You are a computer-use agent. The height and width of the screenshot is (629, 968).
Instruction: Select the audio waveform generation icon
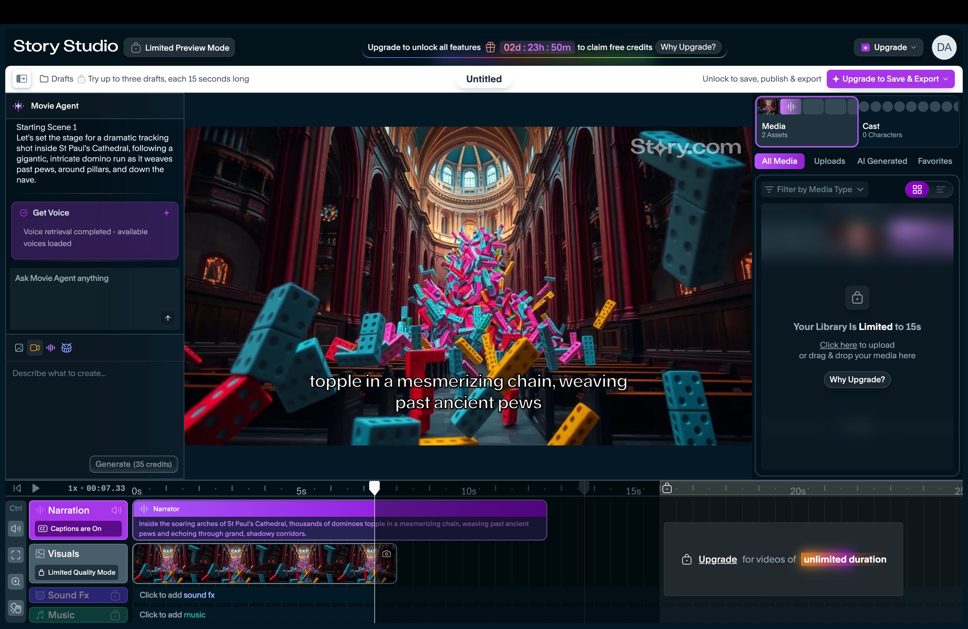point(51,347)
